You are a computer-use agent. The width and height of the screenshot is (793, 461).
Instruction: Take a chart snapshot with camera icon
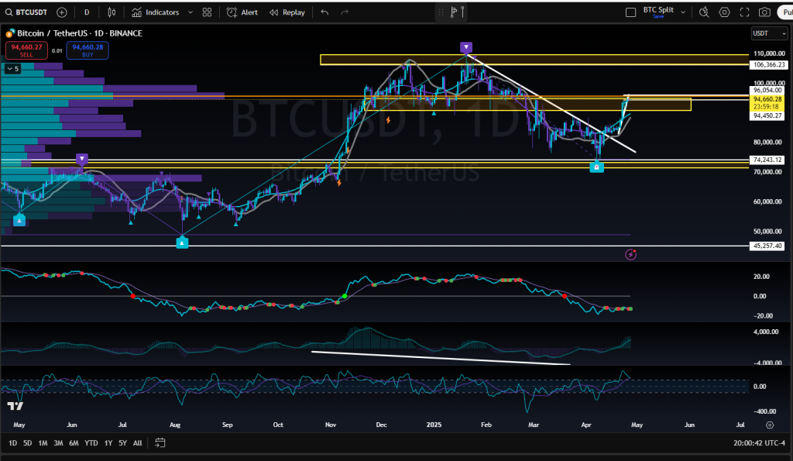pos(764,12)
